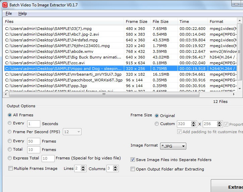This screenshot has height=192, width=243.
Task: Select the Hippo and Dog file row
Action: [120, 69]
